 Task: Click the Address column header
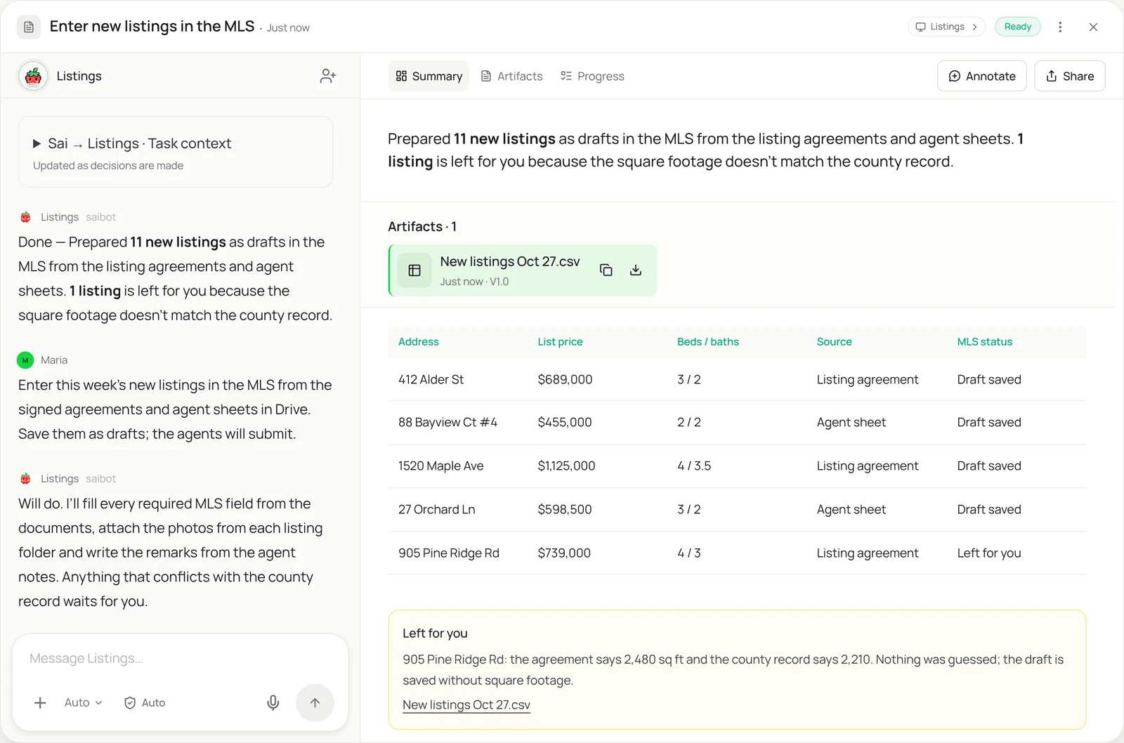click(419, 342)
